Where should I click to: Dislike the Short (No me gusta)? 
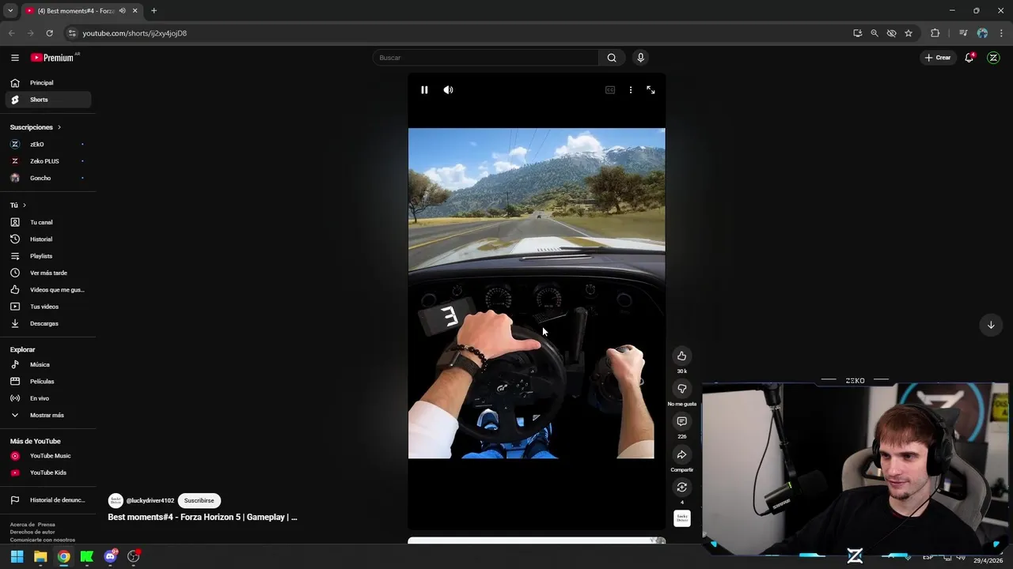681,389
